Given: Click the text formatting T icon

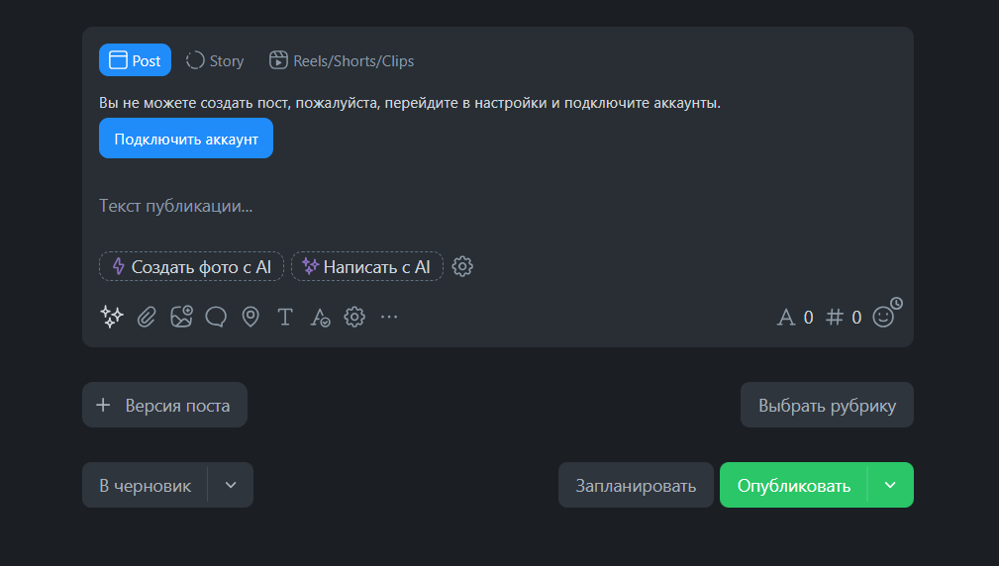Looking at the screenshot, I should (x=285, y=317).
